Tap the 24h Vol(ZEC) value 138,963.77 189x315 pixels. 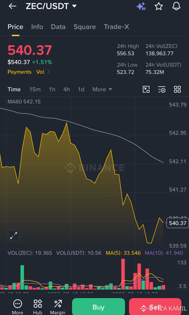160,53
